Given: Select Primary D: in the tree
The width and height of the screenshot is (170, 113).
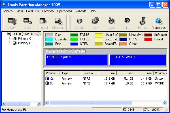Looking at the screenshot, I should click(x=25, y=43).
